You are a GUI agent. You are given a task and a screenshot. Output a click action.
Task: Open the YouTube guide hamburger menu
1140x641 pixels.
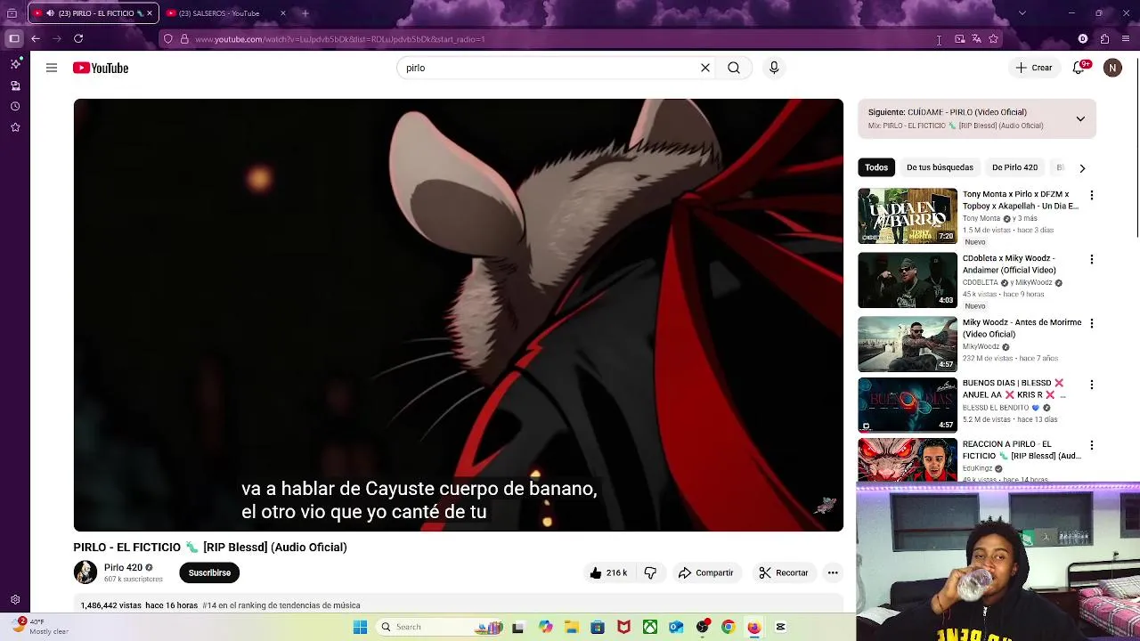point(52,68)
